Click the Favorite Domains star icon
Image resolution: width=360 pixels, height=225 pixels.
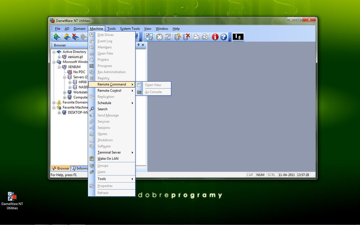coord(59,102)
